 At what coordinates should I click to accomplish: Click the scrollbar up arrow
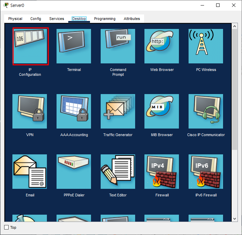(235, 26)
